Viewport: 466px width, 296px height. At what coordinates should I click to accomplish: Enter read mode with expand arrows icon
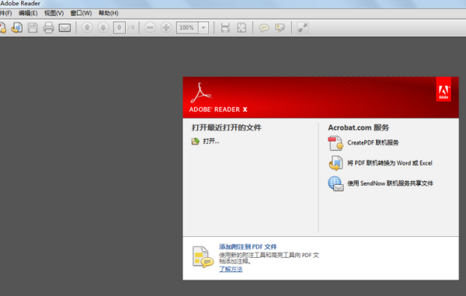coord(303,28)
